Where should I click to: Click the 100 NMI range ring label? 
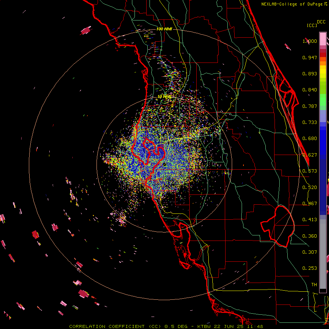[x=164, y=29]
